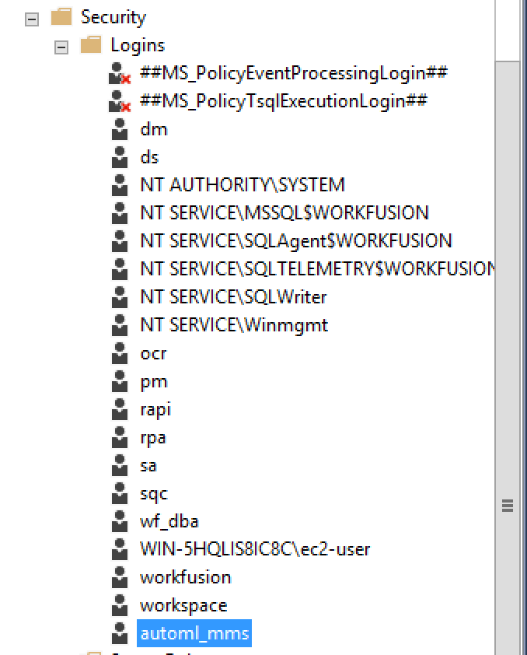Select the ##MS_PolicyEventProcessingLogin## login

(x=293, y=73)
